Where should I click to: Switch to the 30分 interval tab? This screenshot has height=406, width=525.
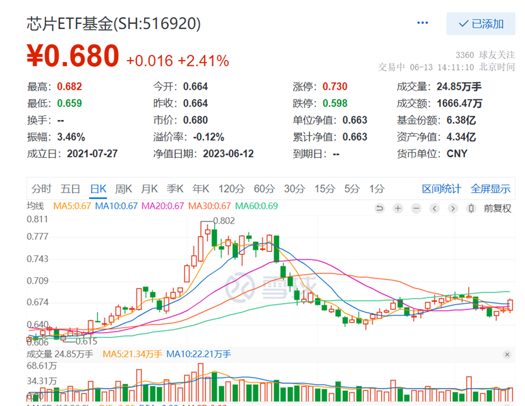(294, 189)
